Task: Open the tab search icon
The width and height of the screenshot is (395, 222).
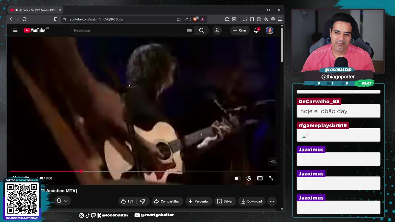Action: (234, 19)
